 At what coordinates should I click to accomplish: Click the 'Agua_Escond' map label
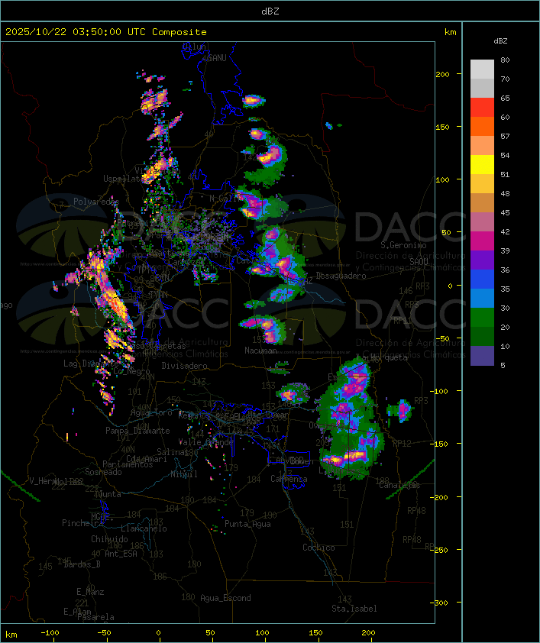tap(225, 598)
